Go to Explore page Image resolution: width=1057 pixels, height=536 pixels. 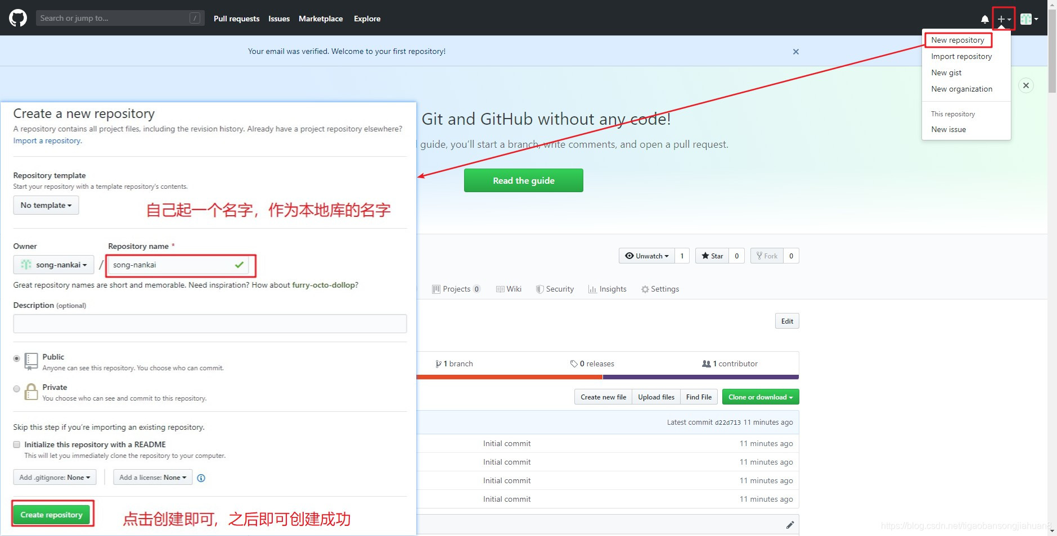point(367,19)
